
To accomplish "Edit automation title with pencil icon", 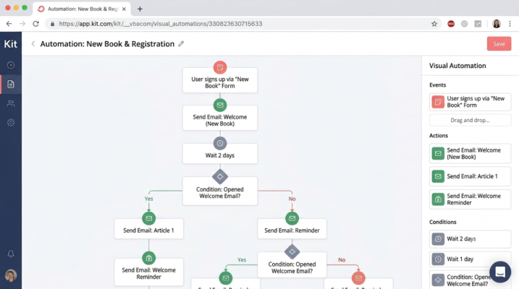I will click(x=181, y=43).
